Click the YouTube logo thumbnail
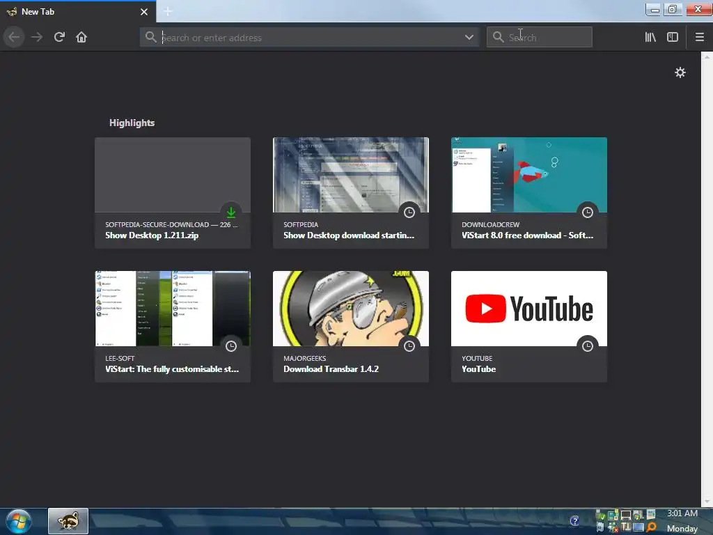 click(x=529, y=309)
